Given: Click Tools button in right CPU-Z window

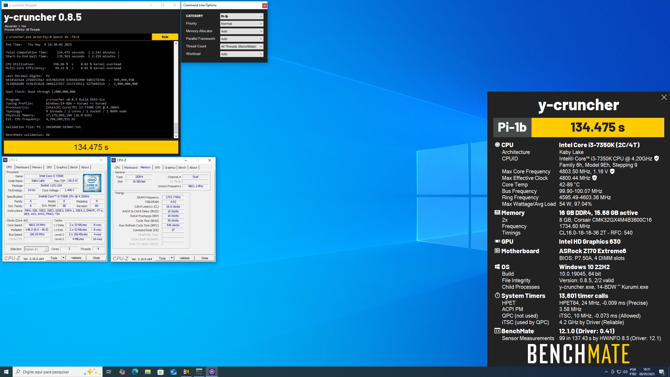Looking at the screenshot, I should point(162,258).
